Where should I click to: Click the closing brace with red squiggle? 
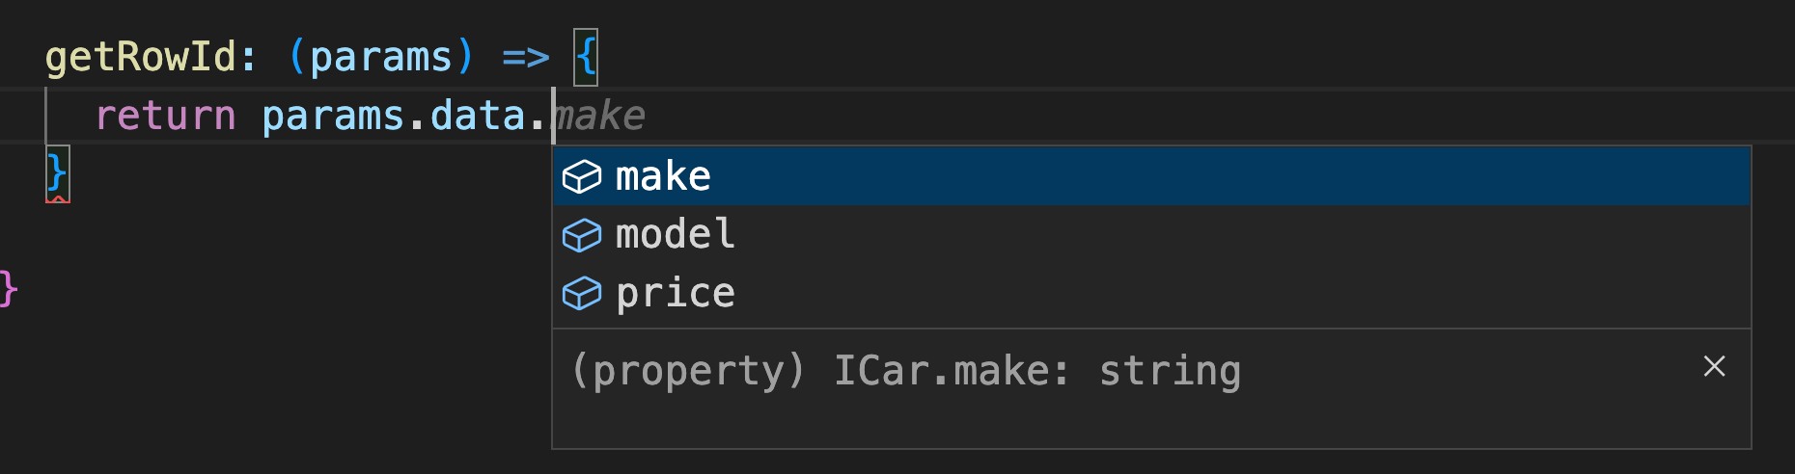(x=57, y=173)
